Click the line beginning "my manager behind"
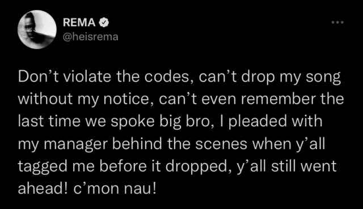 pos(171,144)
